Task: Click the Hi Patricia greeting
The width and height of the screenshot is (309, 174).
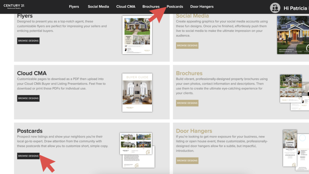Action: pos(296,8)
